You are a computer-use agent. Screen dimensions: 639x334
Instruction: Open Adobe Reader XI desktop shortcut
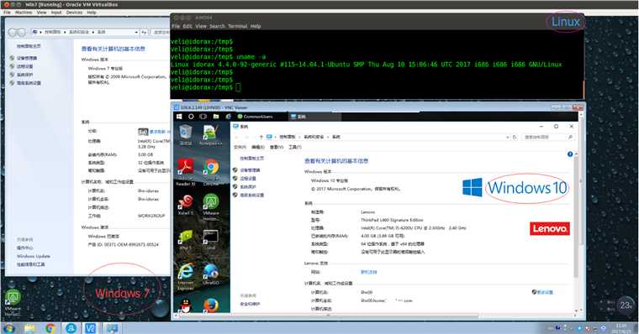pyautogui.click(x=186, y=172)
